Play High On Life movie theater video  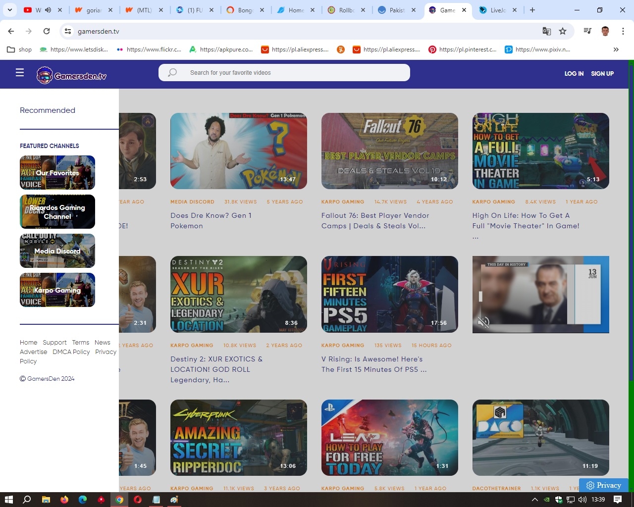[541, 151]
